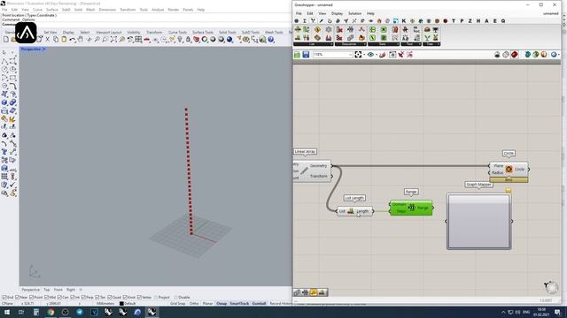Click the Undo arrow icon in Rhino toolbar
Screen dimensions: 567x318
(73, 39)
